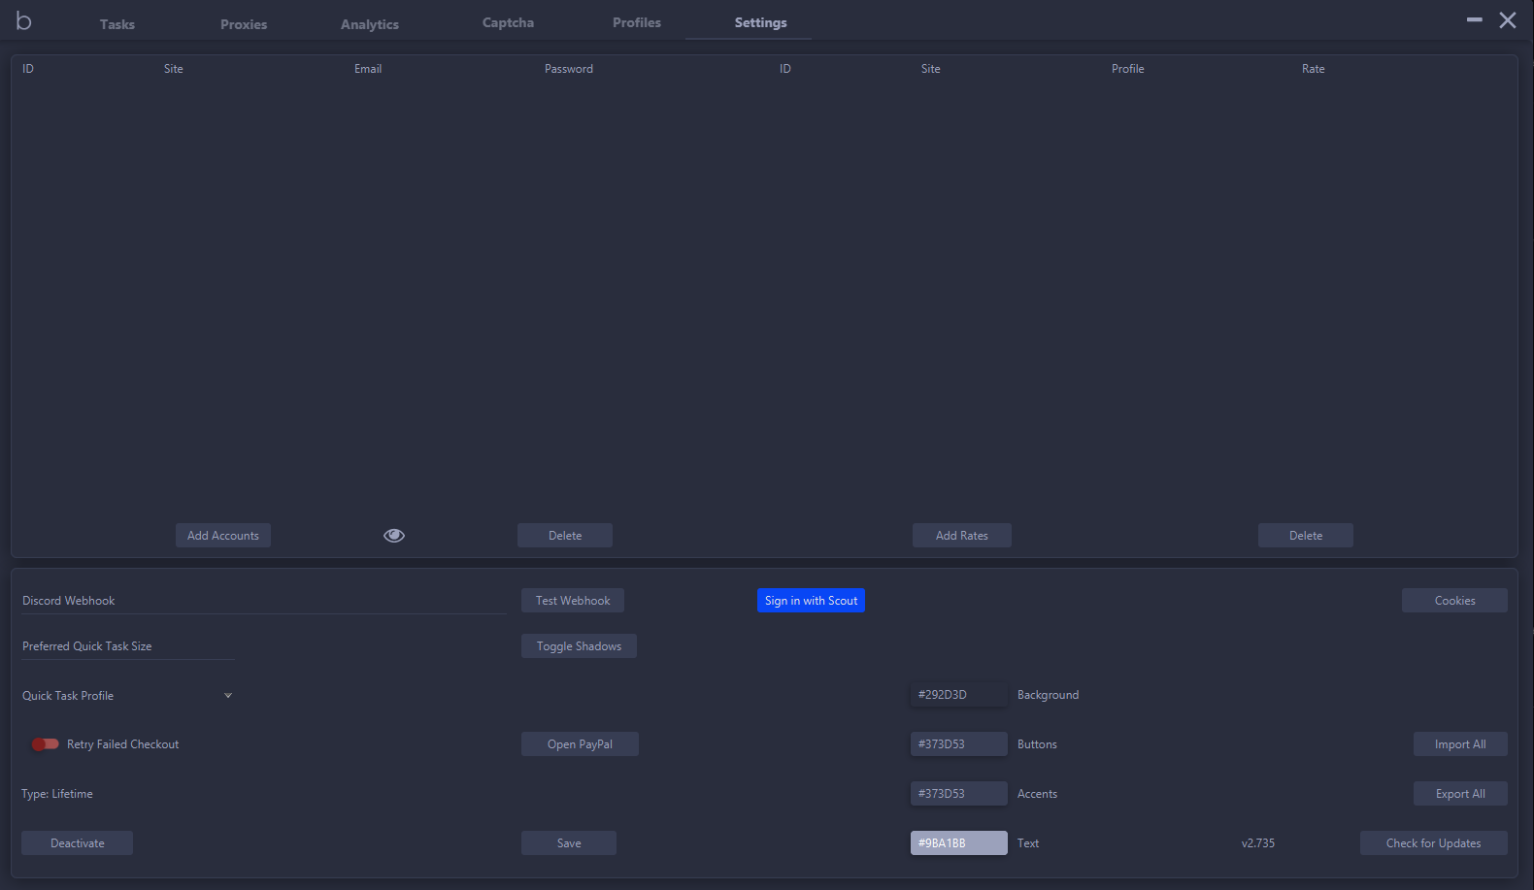The height and width of the screenshot is (890, 1534).
Task: Click the Discord Webhook input field
Action: [x=262, y=601]
